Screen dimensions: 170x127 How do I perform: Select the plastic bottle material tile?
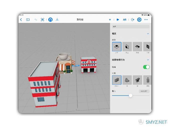(x=147, y=80)
